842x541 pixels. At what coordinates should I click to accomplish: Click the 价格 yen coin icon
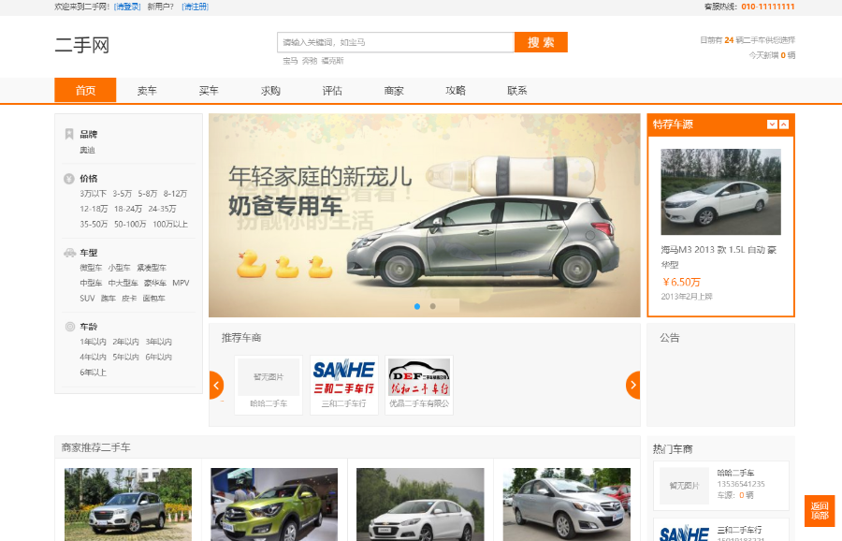click(68, 179)
